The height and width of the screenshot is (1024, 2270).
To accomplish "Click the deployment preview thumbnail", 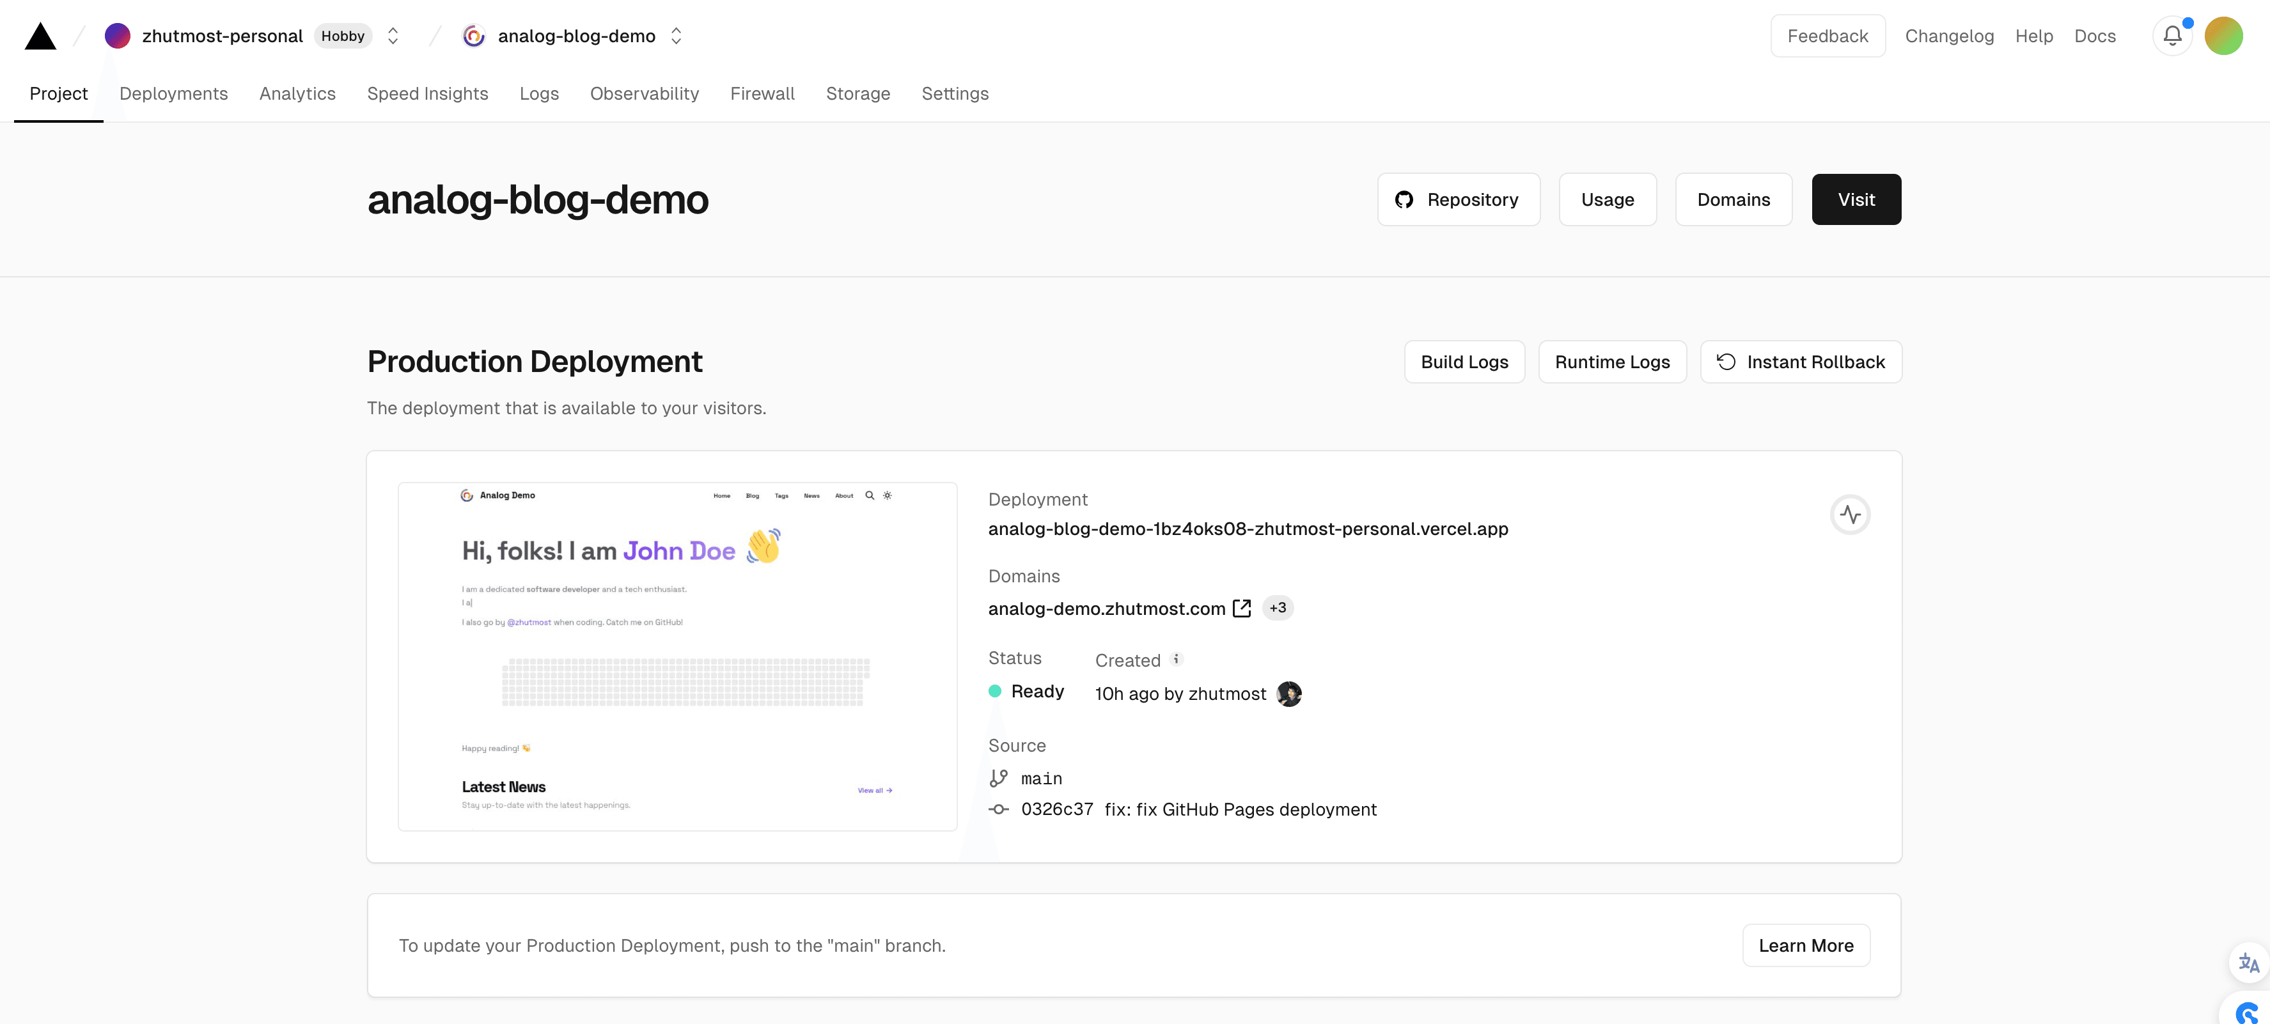I will [677, 655].
